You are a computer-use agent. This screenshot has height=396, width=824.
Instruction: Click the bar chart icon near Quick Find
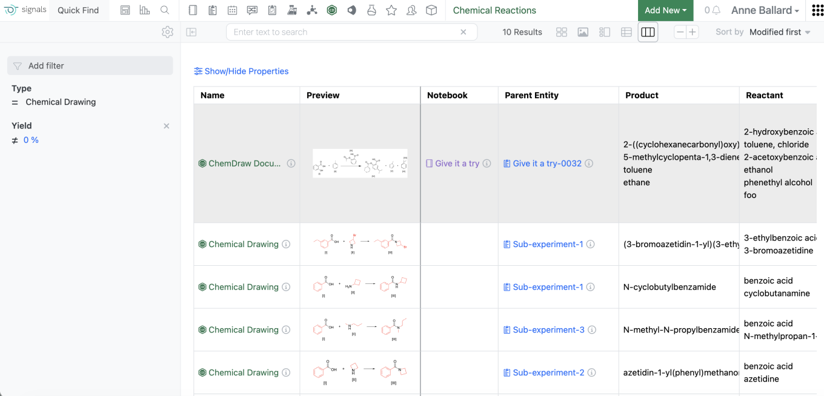pos(144,10)
